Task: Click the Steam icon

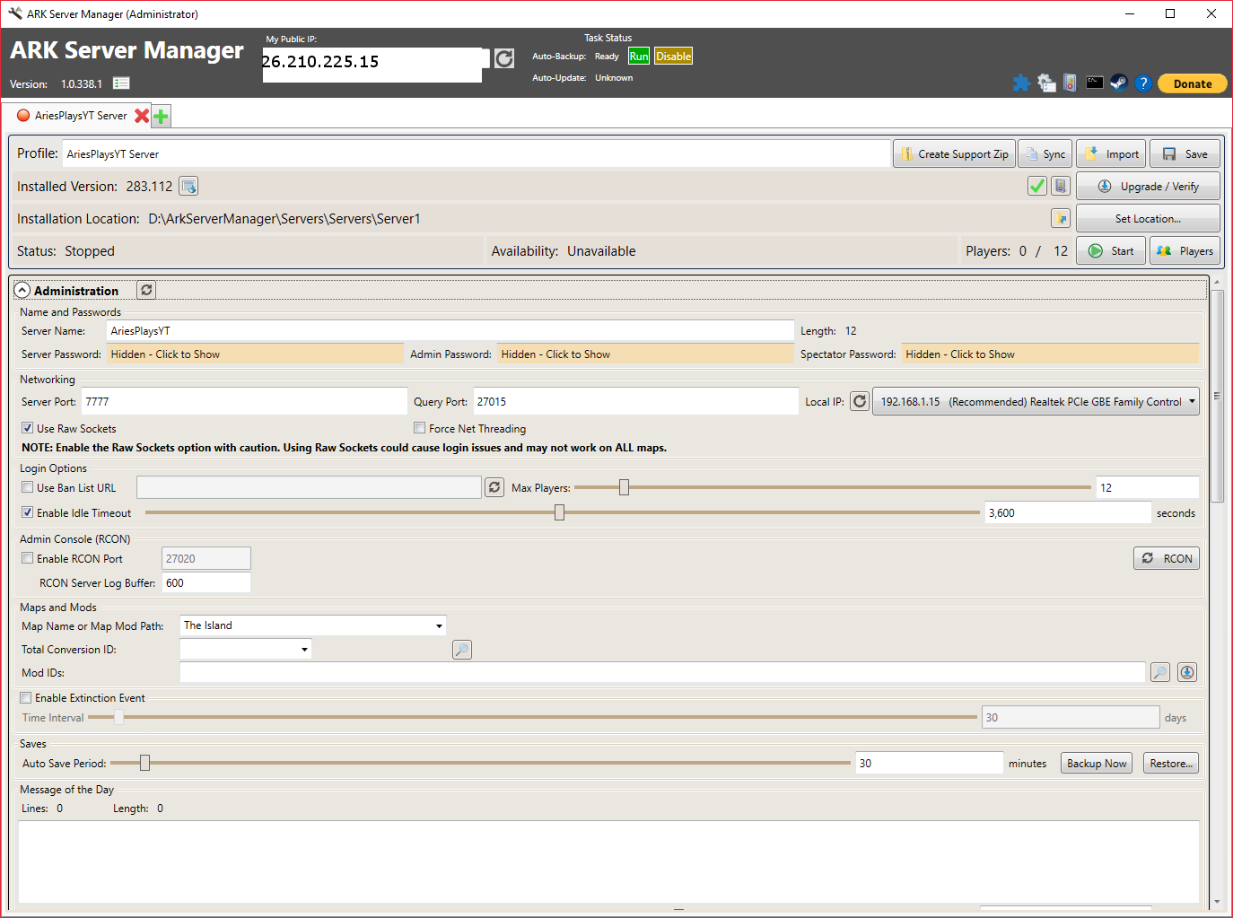Action: 1118,83
